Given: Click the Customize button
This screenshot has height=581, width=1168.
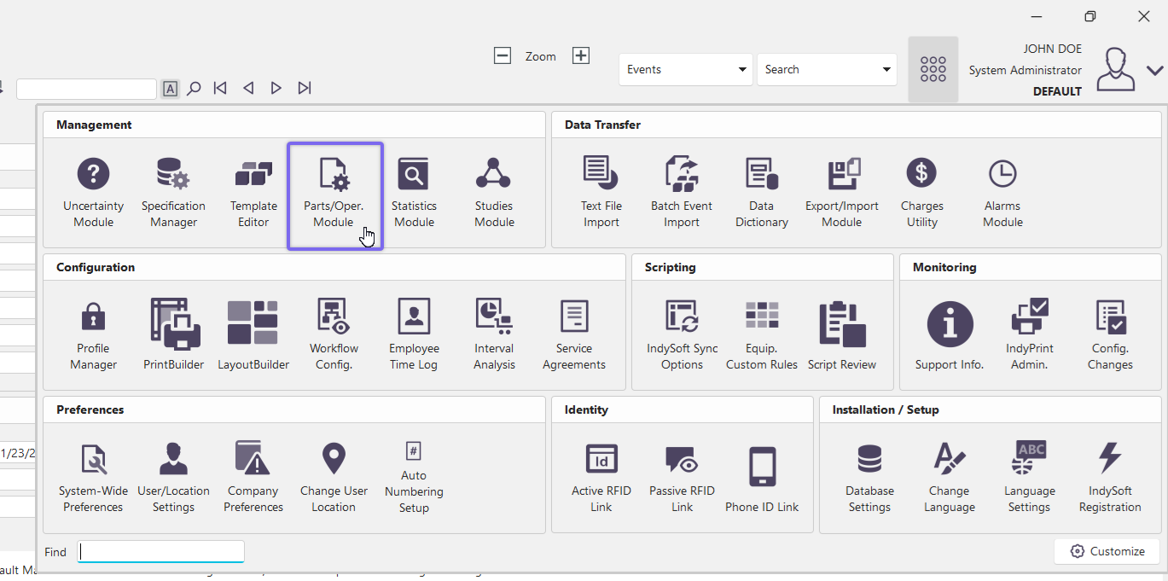Looking at the screenshot, I should [1107, 551].
